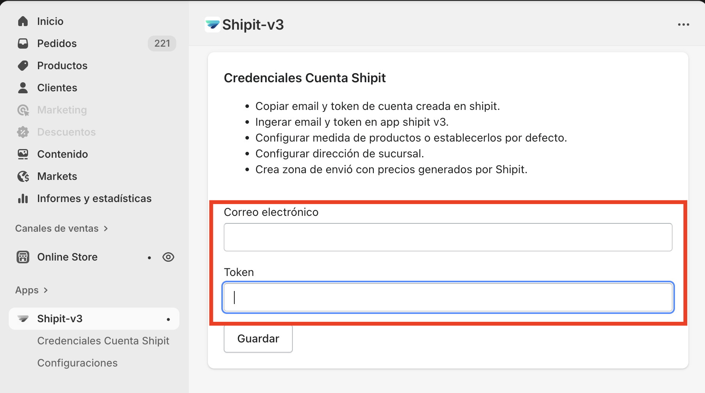705x393 pixels.
Task: Focus the Correo electrónico input field
Action: pos(448,237)
